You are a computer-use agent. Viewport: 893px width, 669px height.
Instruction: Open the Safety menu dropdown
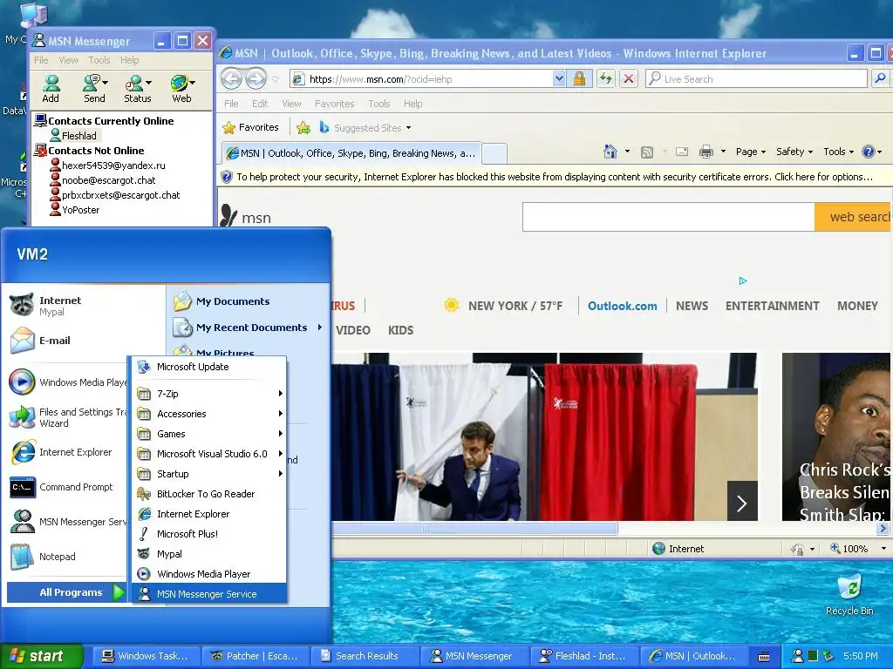coord(794,152)
